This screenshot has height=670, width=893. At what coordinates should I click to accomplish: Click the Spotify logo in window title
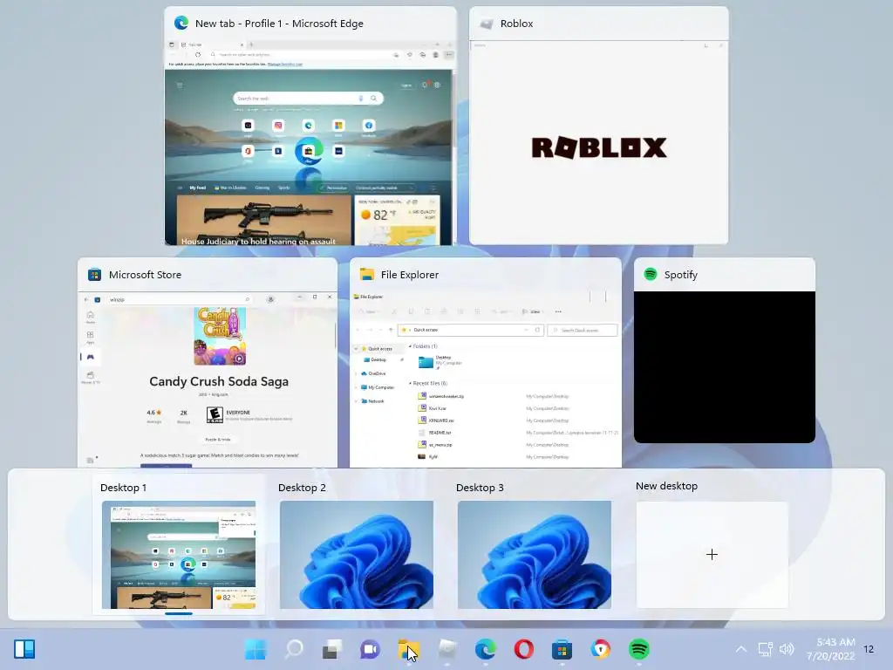click(x=651, y=274)
